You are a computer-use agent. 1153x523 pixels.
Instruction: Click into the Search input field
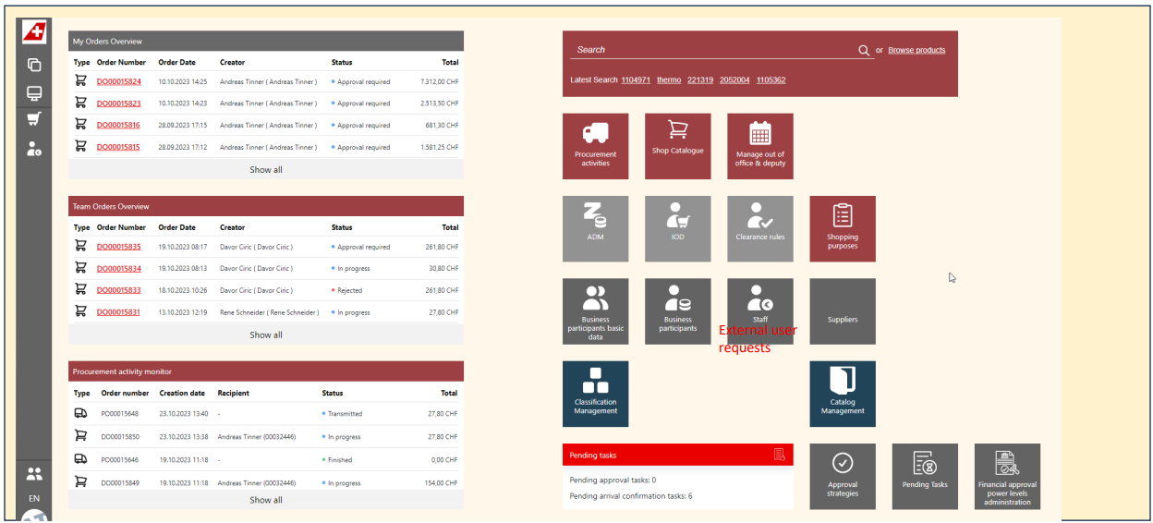(x=711, y=50)
